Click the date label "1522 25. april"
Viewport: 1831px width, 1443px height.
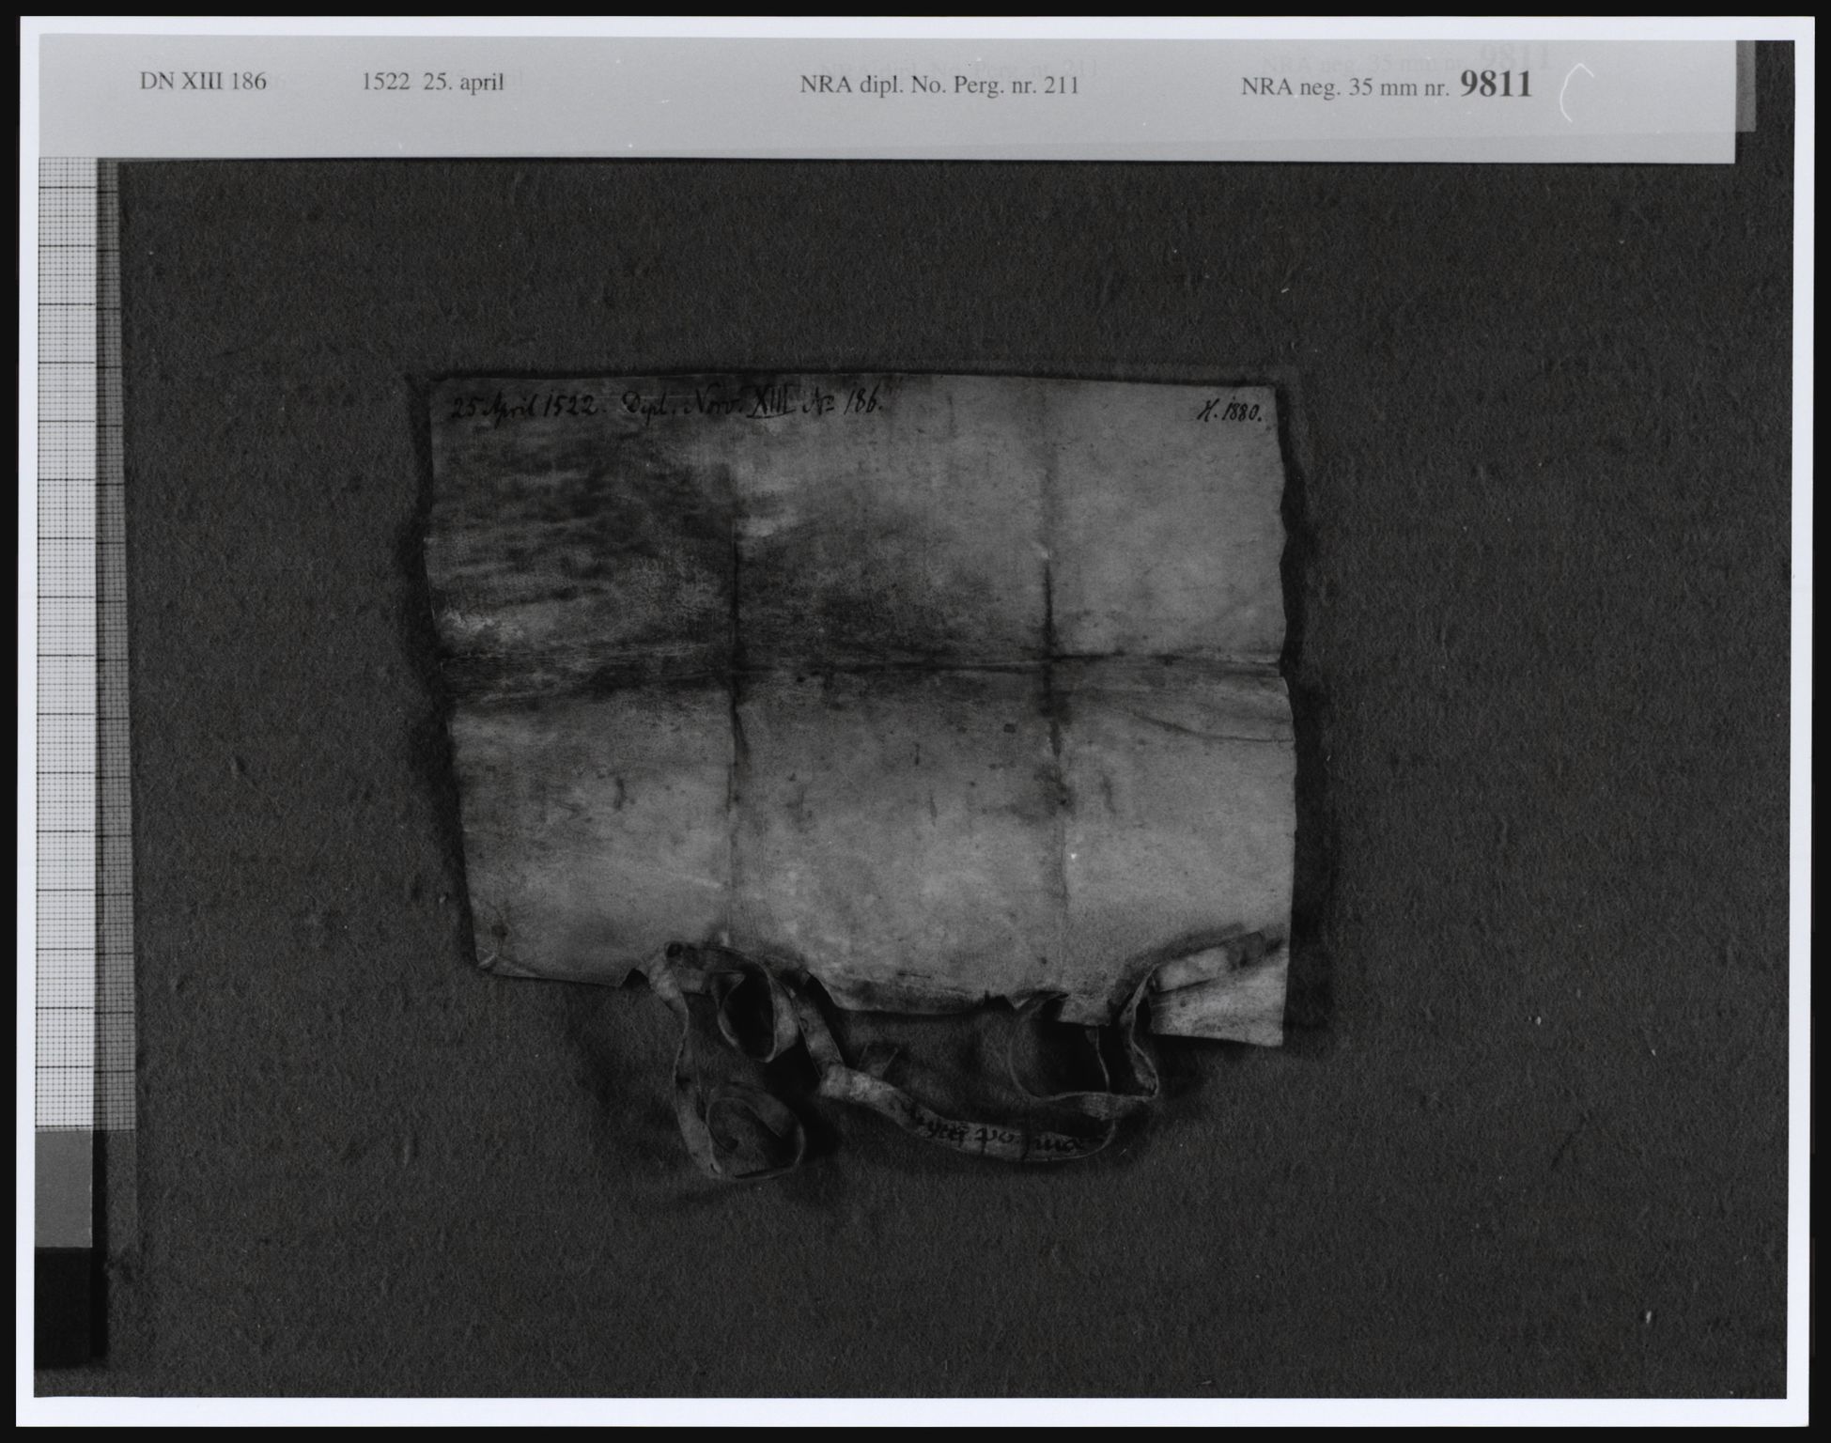click(x=433, y=83)
